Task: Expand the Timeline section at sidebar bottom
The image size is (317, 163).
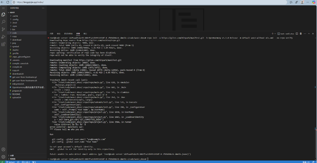Action: click(27, 159)
